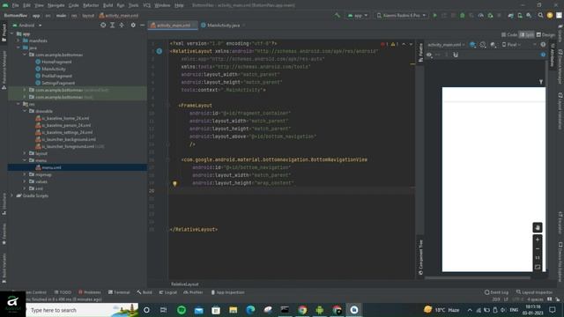564x317 pixels.
Task: Open the Profiler gauge icon in toolbar
Action: click(481, 16)
